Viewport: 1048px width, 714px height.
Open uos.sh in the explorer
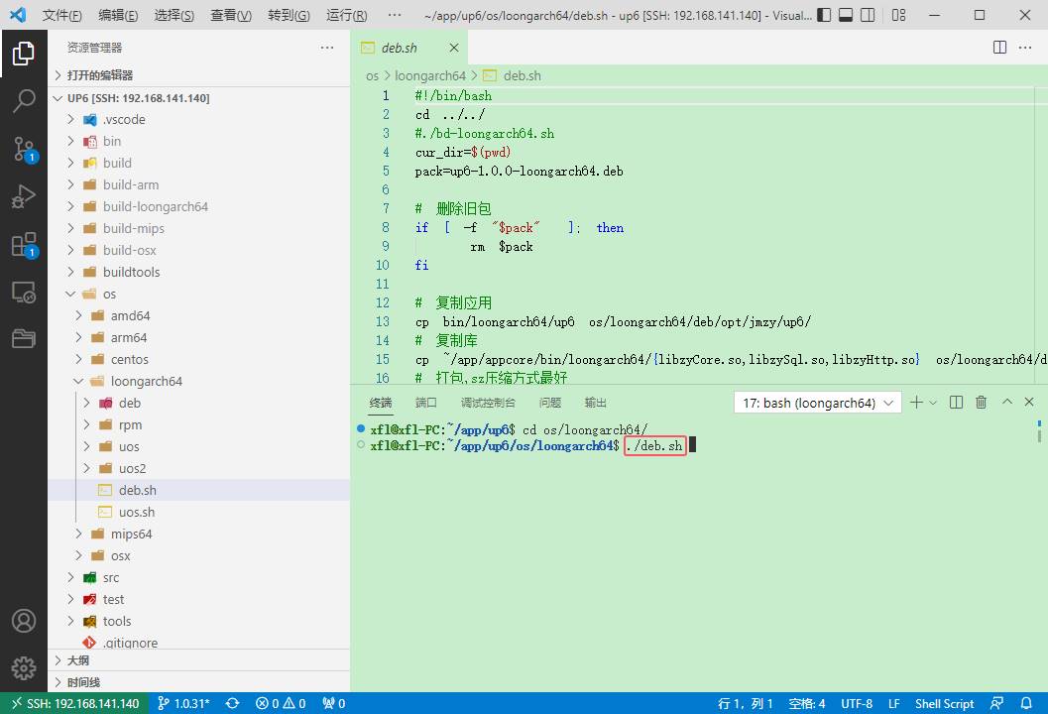coord(136,512)
